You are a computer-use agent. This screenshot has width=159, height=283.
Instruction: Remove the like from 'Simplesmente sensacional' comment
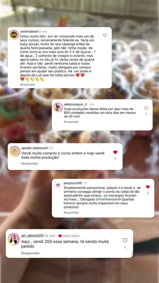[148, 187]
